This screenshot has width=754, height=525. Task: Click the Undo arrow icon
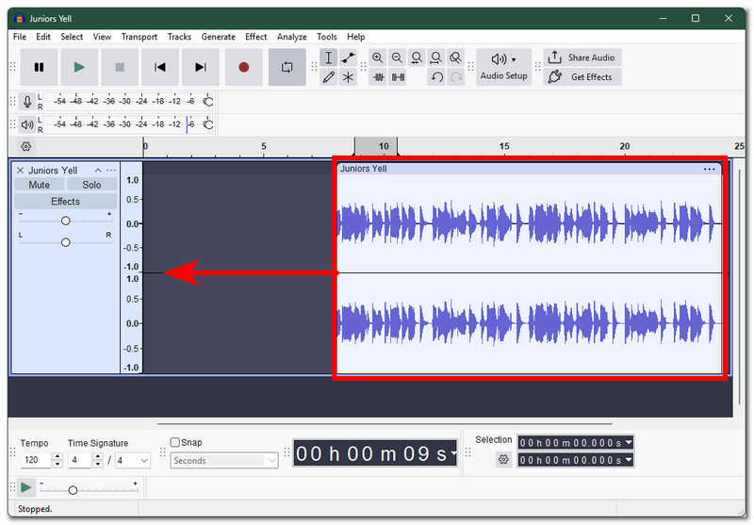[x=436, y=77]
